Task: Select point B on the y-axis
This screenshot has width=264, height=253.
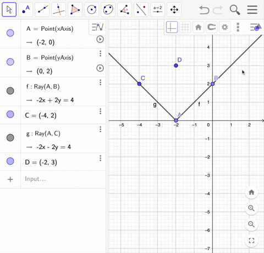Action: click(x=213, y=84)
